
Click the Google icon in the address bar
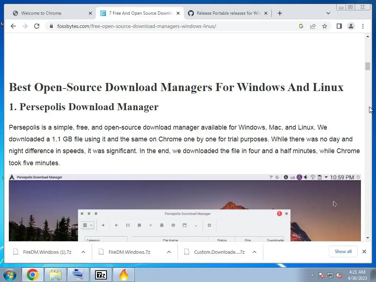point(301,26)
